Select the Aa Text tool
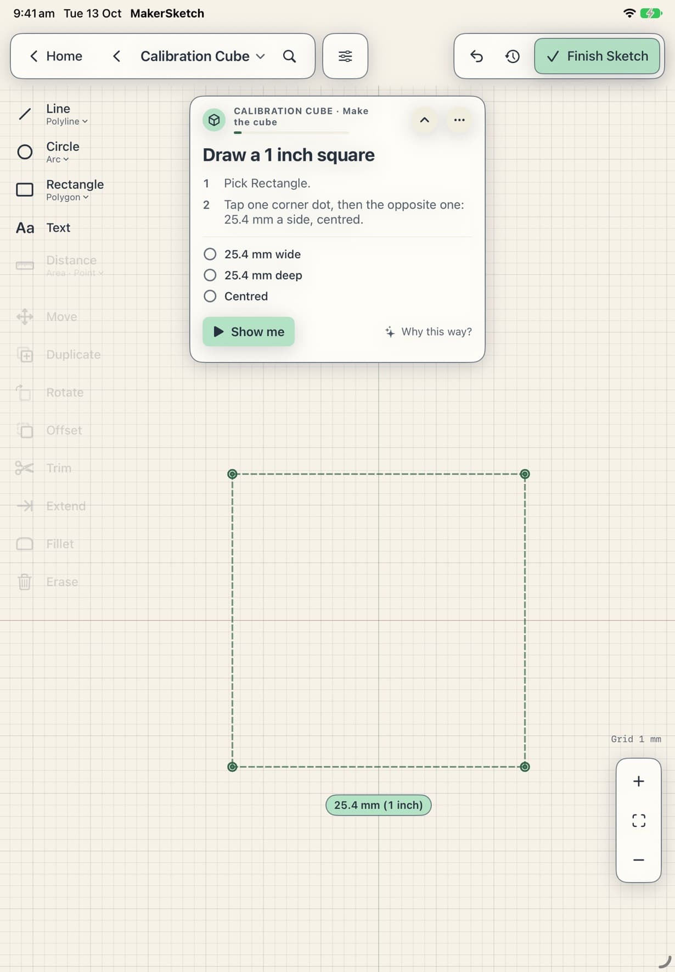 click(x=43, y=227)
